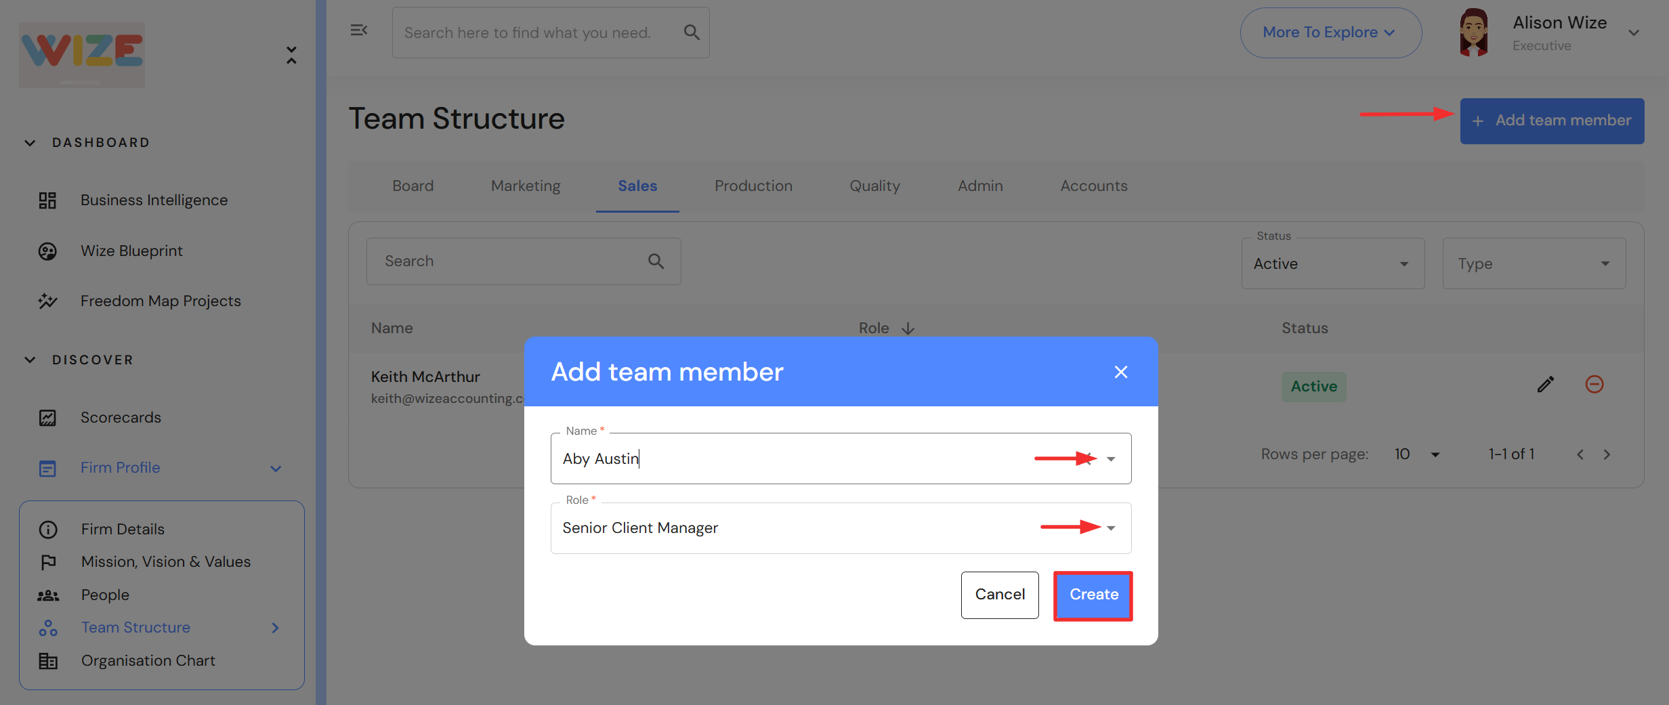Click the Create button
1669x705 pixels.
click(1093, 595)
